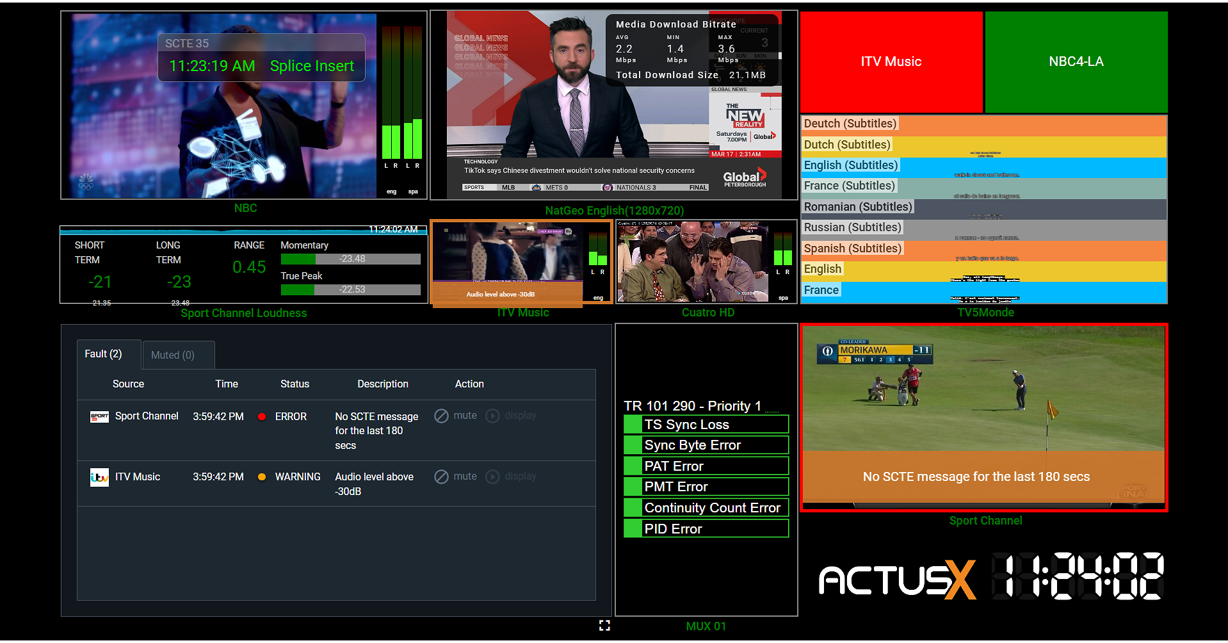Viewport: 1228px width, 643px height.
Task: Click the PAT Error indicator
Action: click(x=706, y=466)
